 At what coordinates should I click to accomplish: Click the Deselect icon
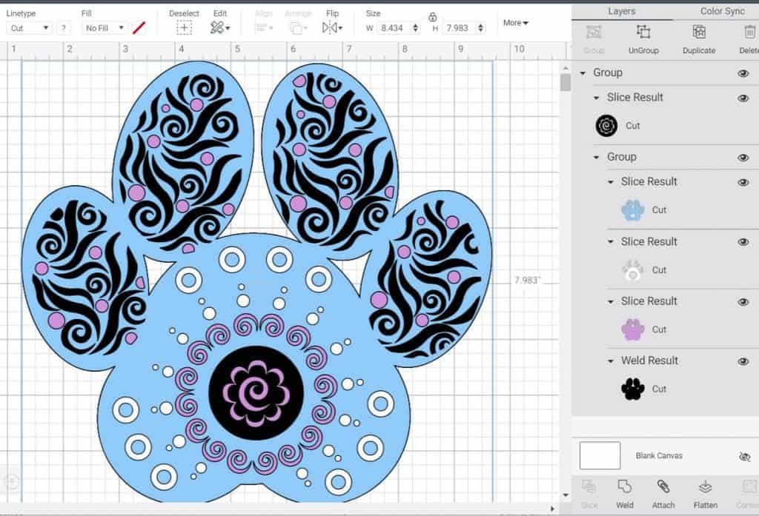[184, 28]
